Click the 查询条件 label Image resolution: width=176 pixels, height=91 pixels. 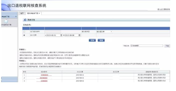pyautogui.click(x=27, y=25)
